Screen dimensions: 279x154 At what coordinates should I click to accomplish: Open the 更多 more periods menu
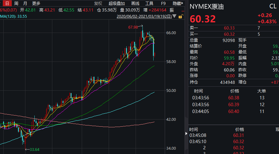pyautogui.click(x=36, y=3)
